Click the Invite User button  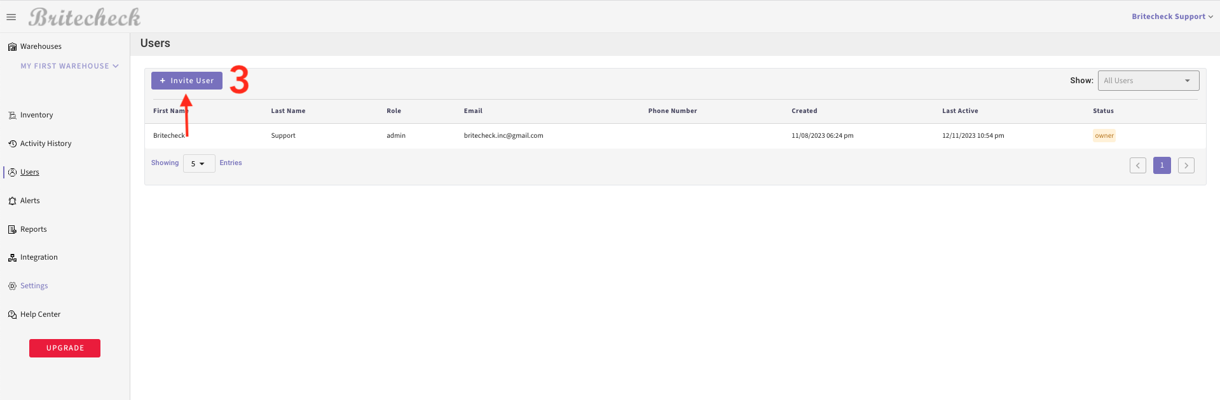pyautogui.click(x=187, y=81)
